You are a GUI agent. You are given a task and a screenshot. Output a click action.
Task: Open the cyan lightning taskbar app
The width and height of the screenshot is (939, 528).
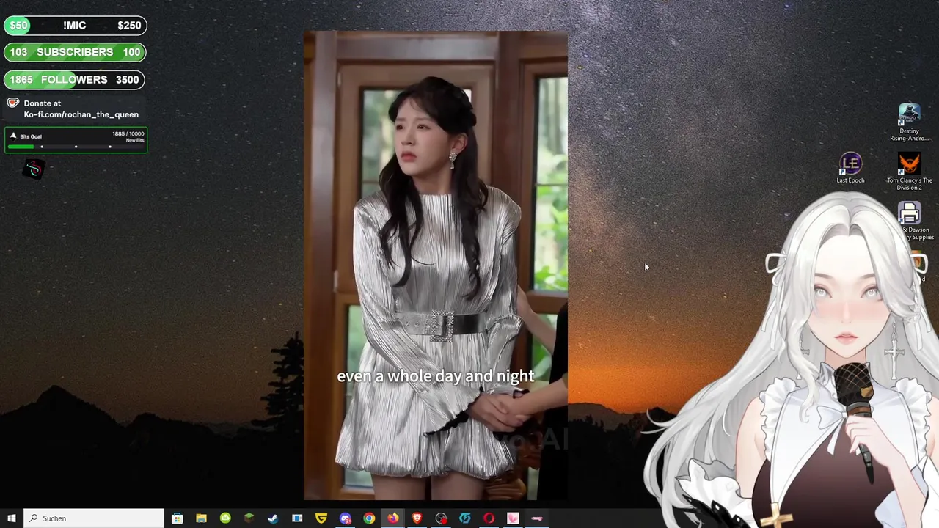tap(465, 518)
